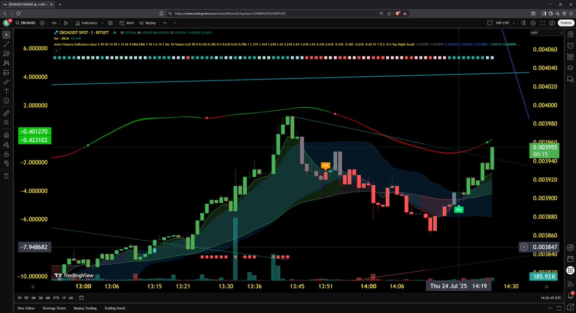Open the ZBCNUSD symbol search
Viewport: 576px width, 313px height.
coord(27,23)
